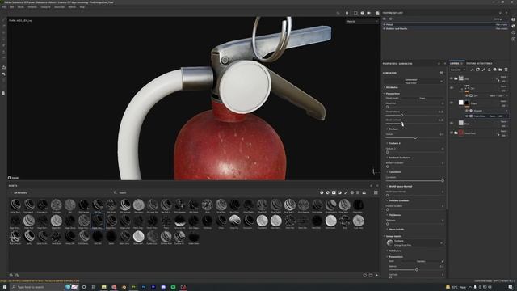Select the Mask Editor effect row
The width and height of the screenshot is (517, 291).
click(486, 116)
